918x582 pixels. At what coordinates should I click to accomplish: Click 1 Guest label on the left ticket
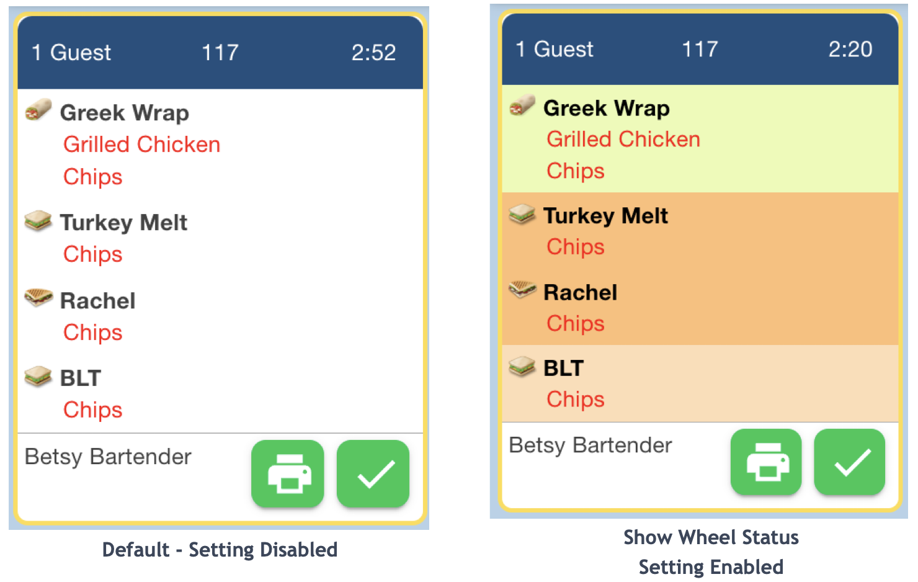click(71, 53)
